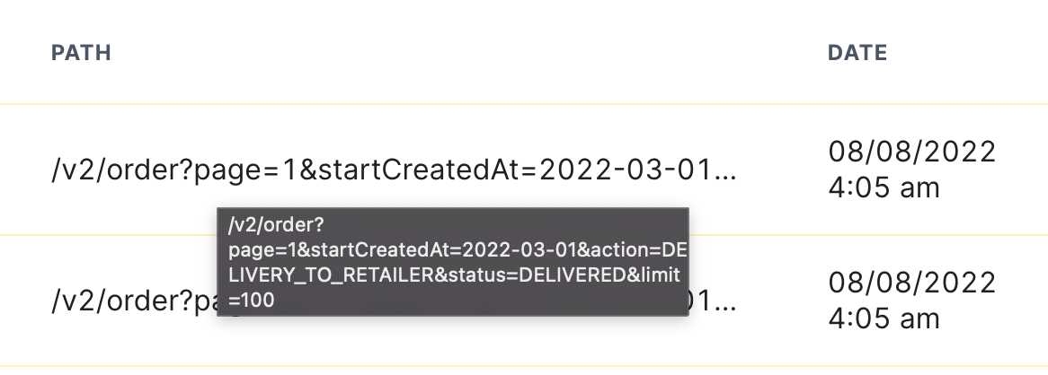Screen dimensions: 1048x375
Task: Click the first row's 08/08/2022 date
Action: point(911,153)
